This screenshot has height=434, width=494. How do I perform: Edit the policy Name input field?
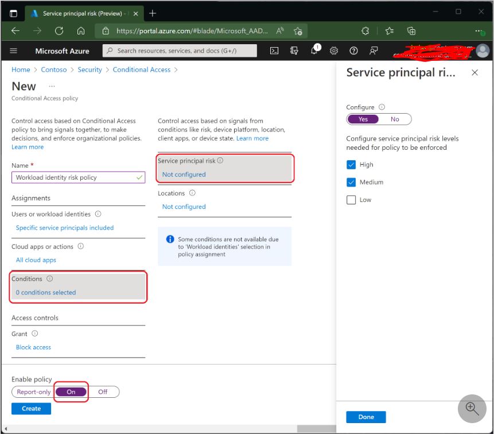tap(79, 177)
